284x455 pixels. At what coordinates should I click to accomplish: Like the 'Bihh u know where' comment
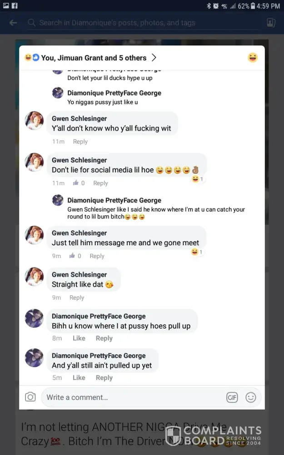[79, 338]
